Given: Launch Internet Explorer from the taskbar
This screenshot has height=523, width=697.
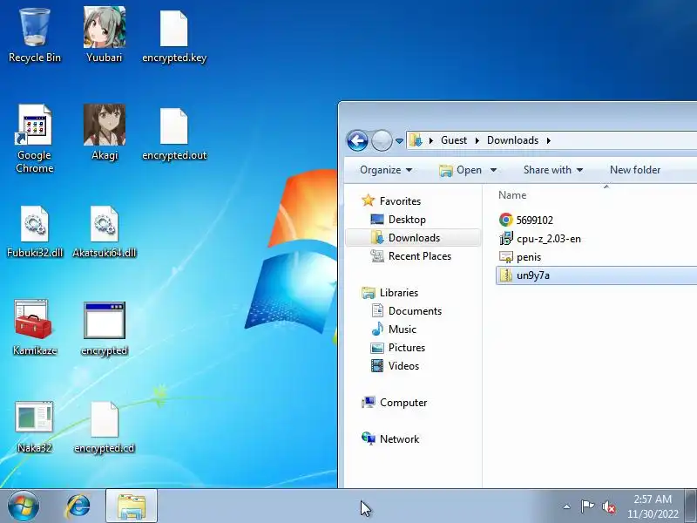Looking at the screenshot, I should coord(78,506).
